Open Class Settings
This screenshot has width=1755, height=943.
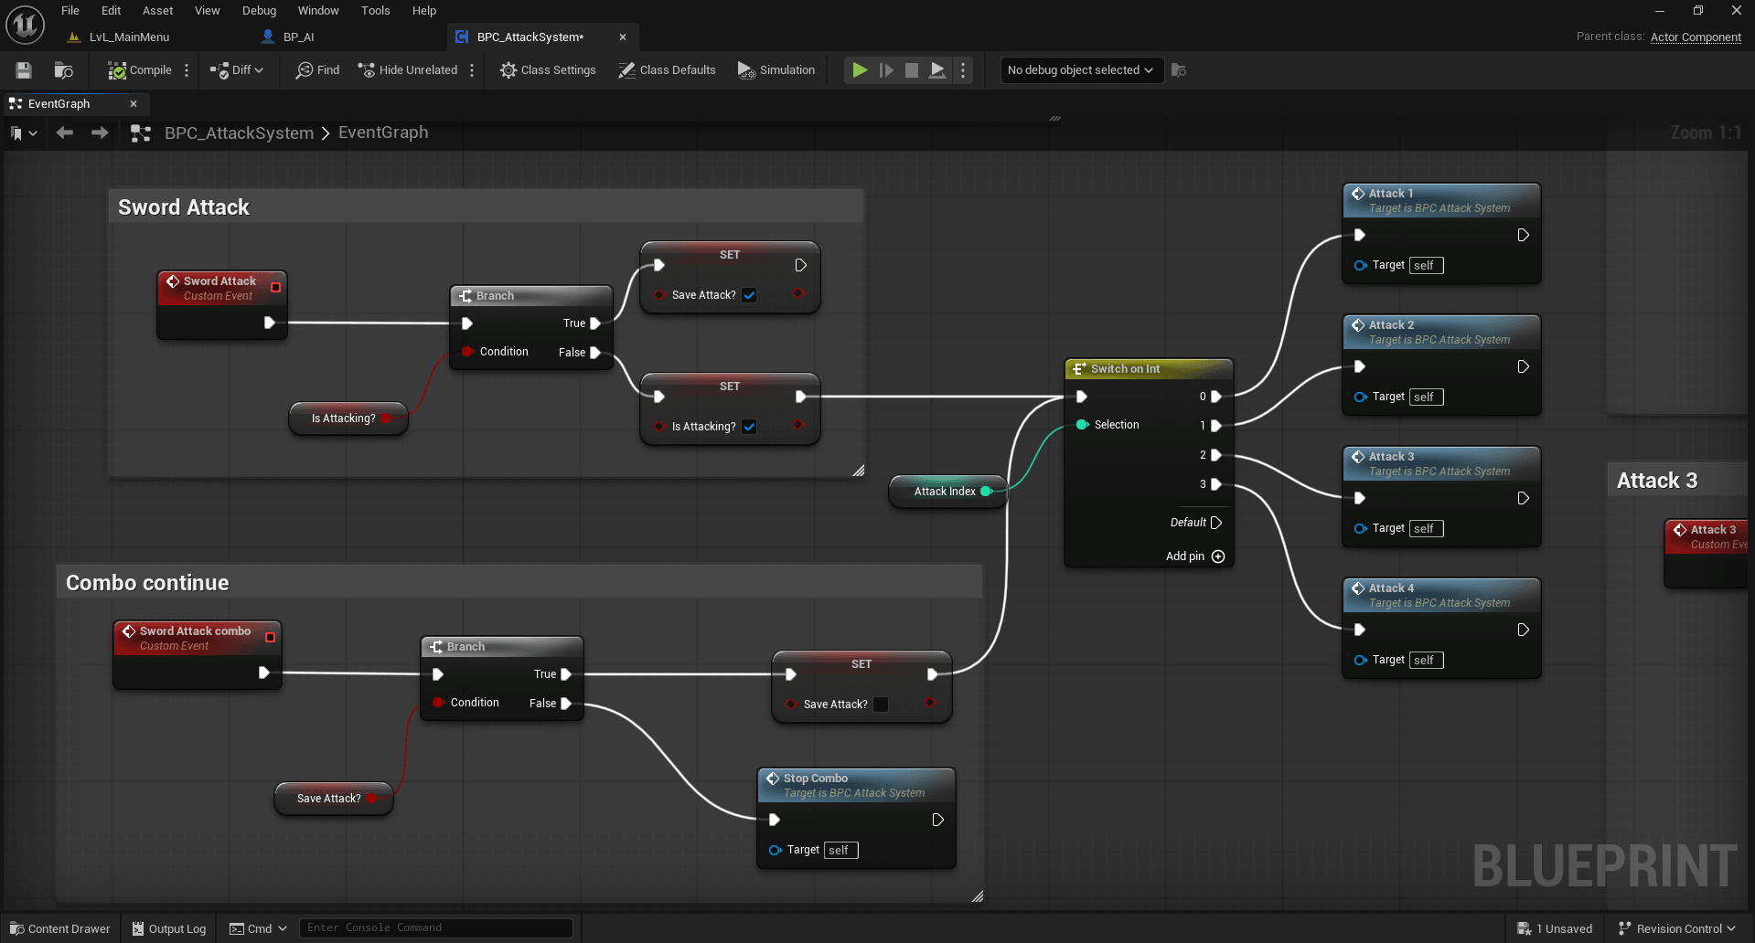pos(547,70)
